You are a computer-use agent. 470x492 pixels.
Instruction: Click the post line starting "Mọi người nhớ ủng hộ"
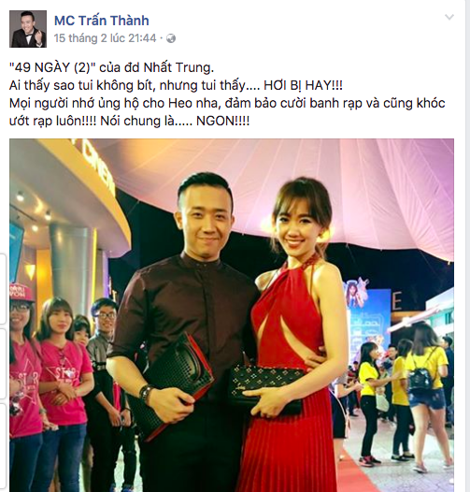(x=227, y=103)
